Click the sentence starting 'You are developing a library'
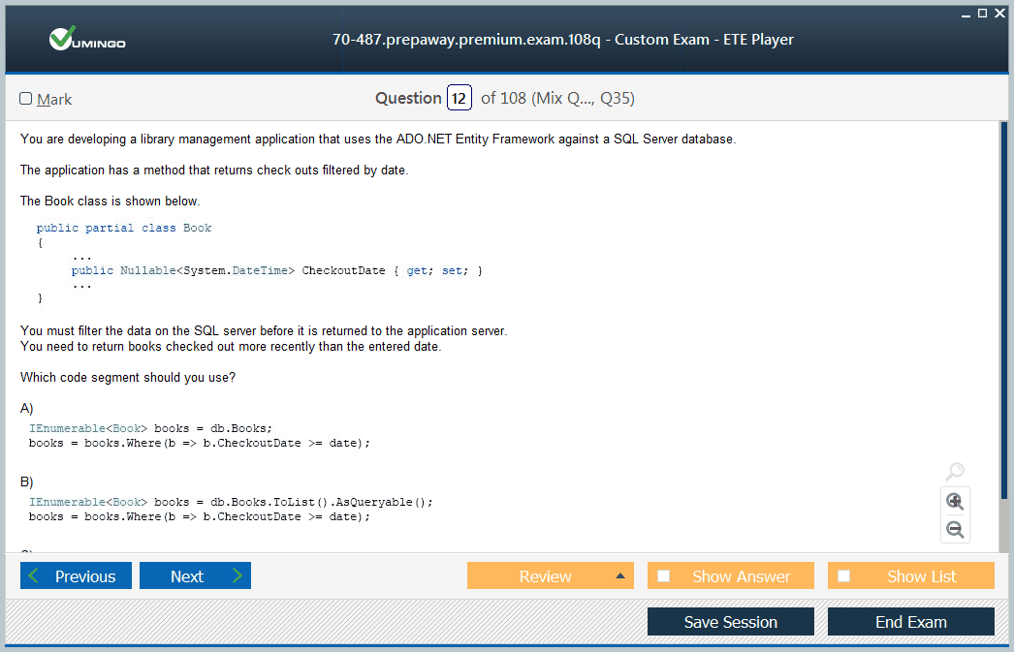Viewport: 1014px width, 652px height. pyautogui.click(x=378, y=139)
